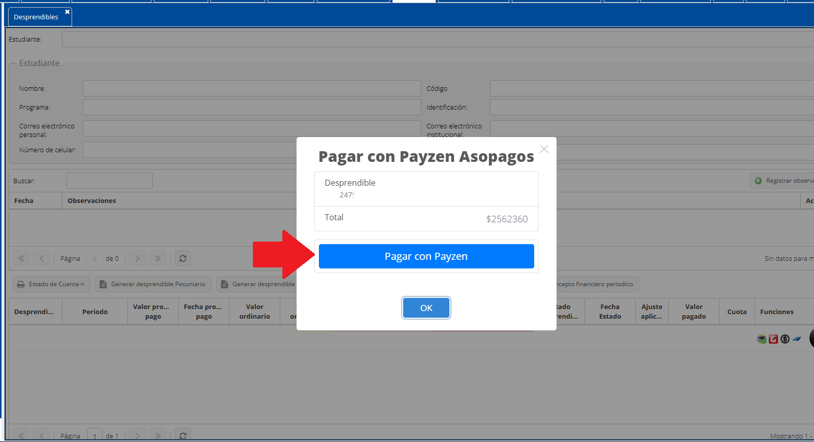Screen dimensions: 814x442
Task: Click Registrar observación button
Action: coord(783,181)
